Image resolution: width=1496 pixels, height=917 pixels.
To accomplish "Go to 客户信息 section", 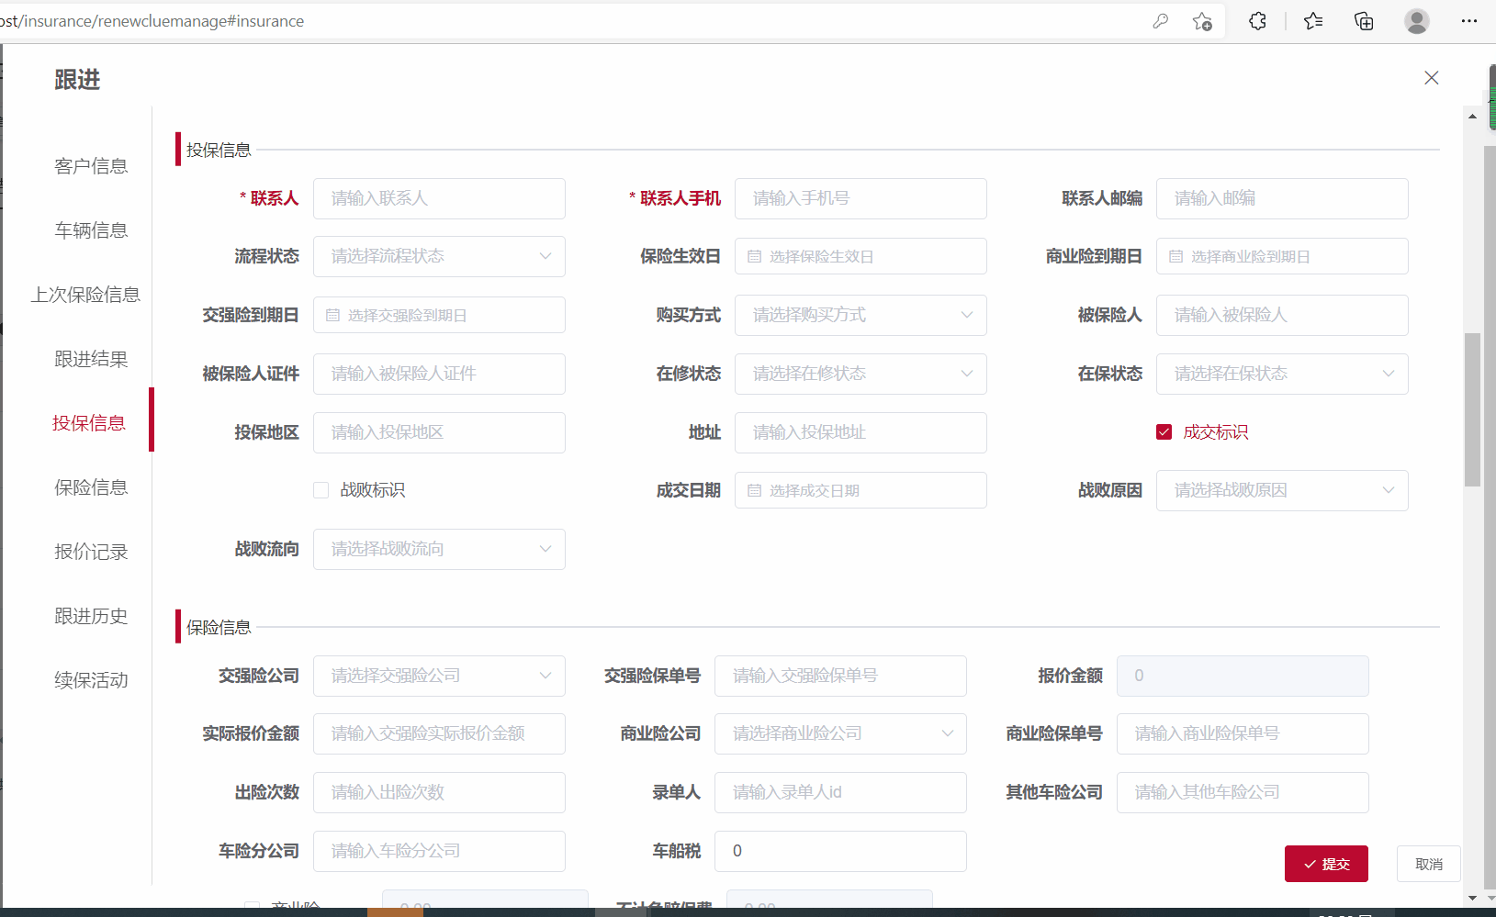I will [x=91, y=166].
